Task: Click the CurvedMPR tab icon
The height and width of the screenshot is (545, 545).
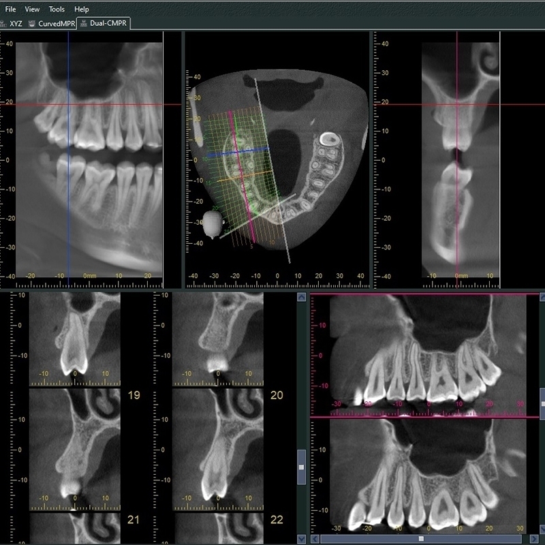Action: 32,22
